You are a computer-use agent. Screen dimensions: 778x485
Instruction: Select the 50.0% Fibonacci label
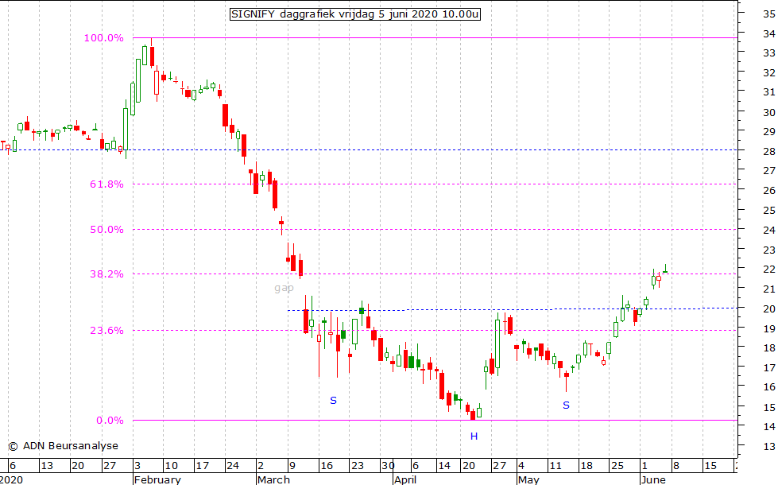click(x=106, y=229)
